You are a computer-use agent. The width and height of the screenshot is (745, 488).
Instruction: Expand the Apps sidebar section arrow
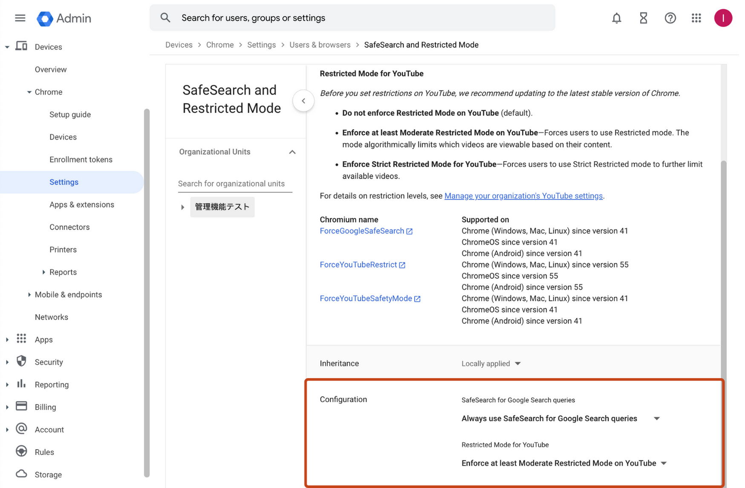point(7,340)
